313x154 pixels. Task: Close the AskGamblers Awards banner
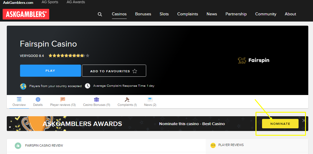click(x=304, y=120)
